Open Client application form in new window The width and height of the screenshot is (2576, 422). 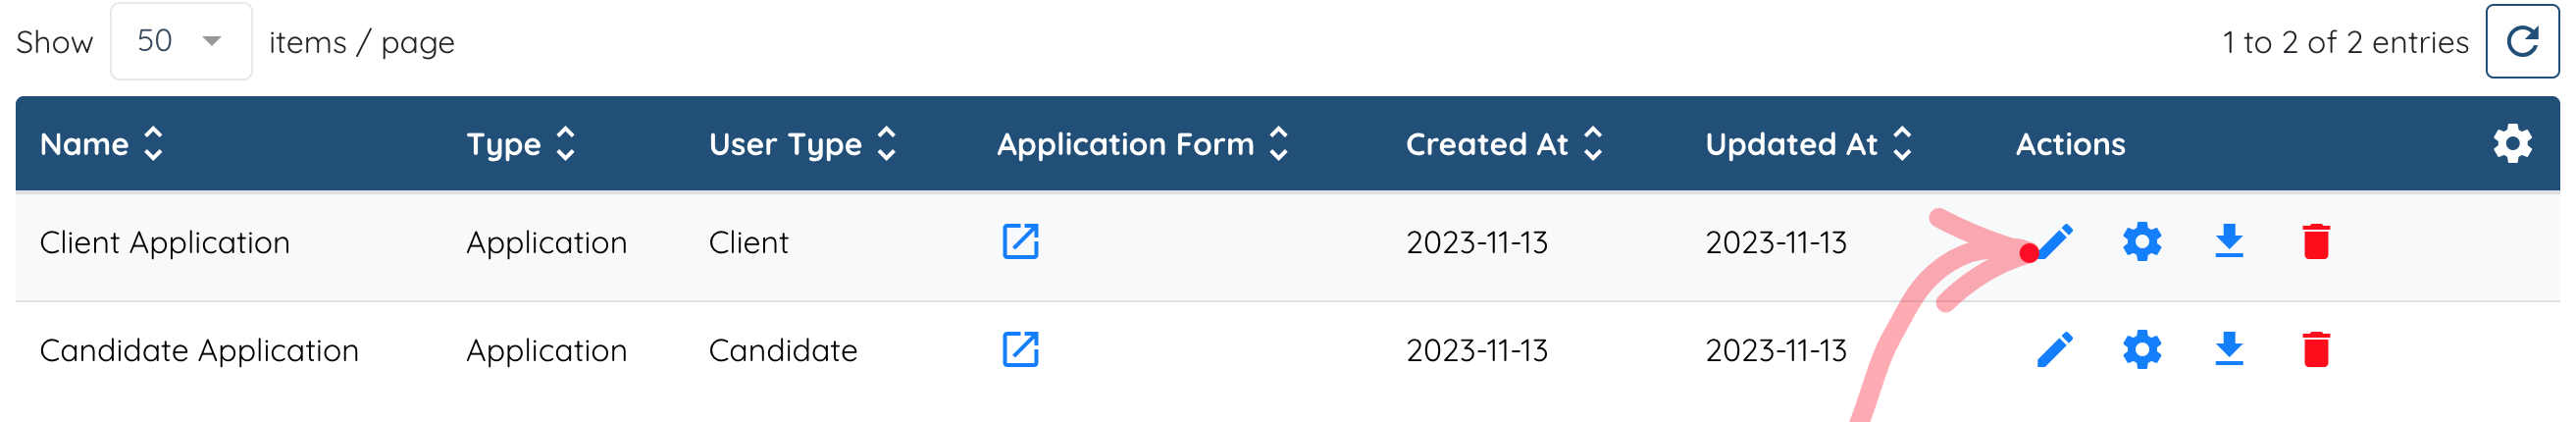pyautogui.click(x=1020, y=242)
